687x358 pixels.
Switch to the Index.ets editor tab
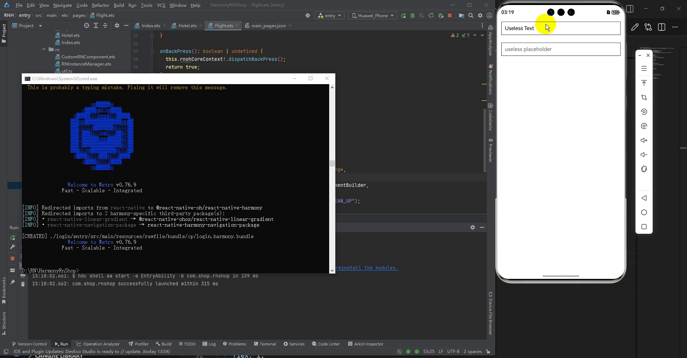click(x=151, y=25)
